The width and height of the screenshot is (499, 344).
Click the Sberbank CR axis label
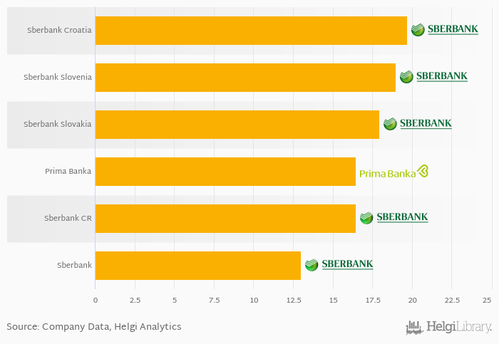[68, 219]
